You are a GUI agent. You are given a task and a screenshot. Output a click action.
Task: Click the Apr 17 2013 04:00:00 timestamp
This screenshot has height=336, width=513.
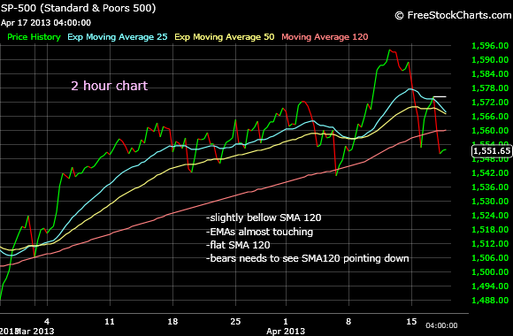point(46,23)
